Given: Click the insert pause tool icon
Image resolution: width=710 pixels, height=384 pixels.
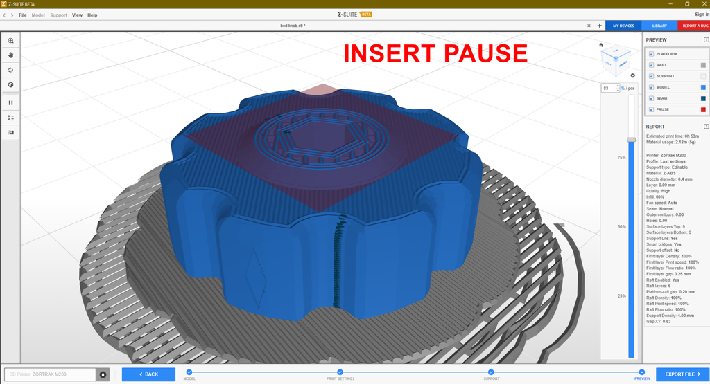Looking at the screenshot, I should click(10, 102).
